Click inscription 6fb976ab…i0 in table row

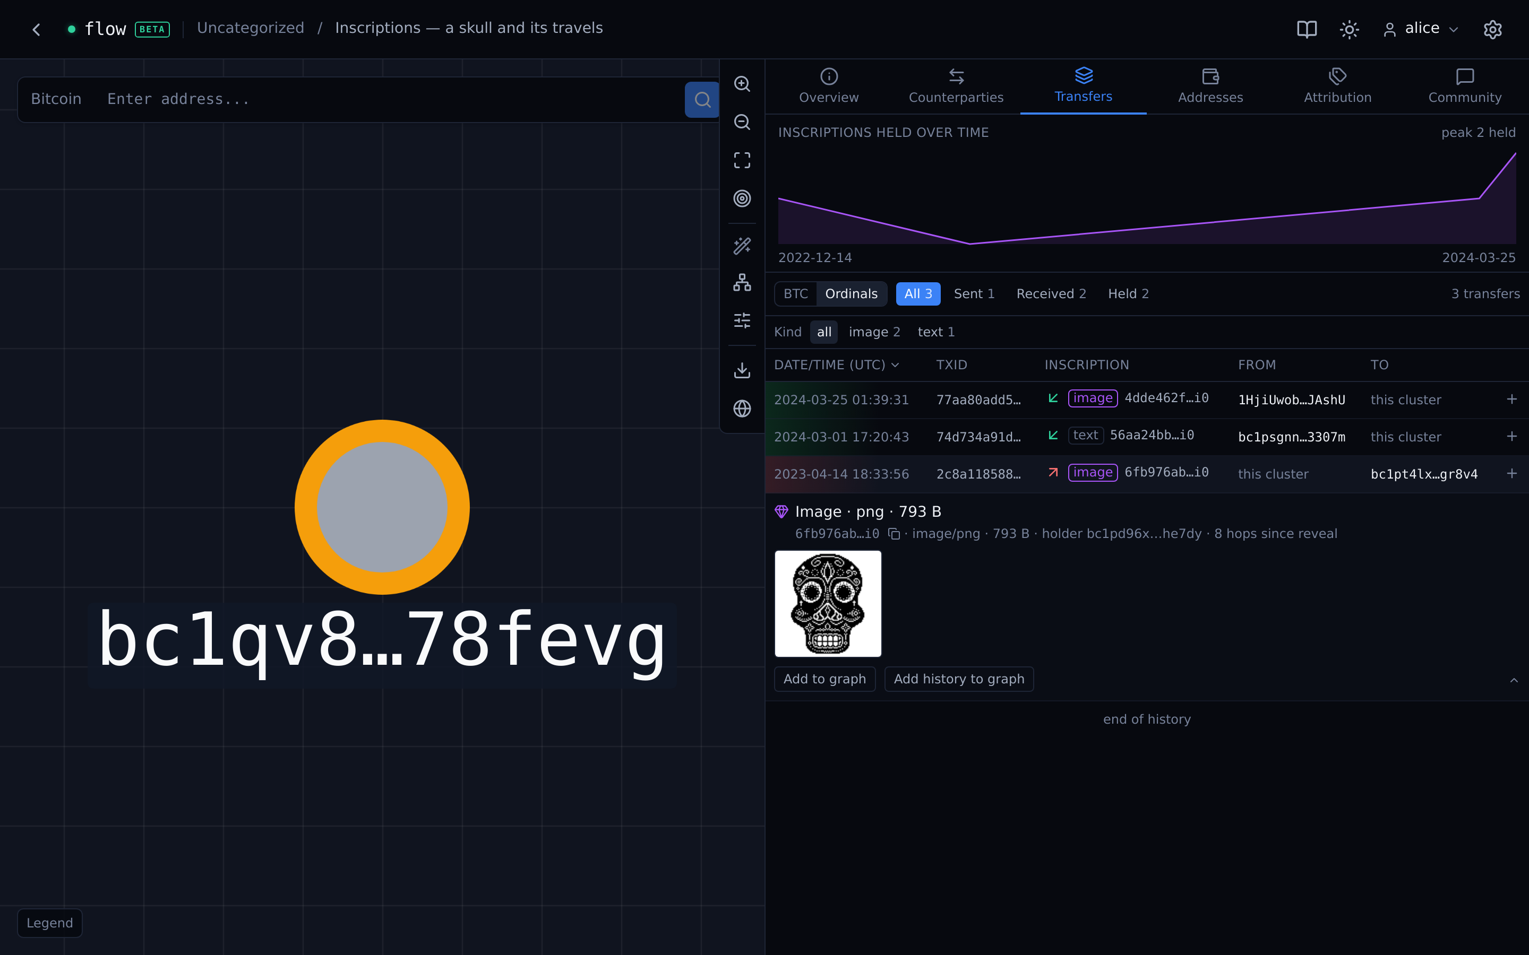tap(1166, 472)
